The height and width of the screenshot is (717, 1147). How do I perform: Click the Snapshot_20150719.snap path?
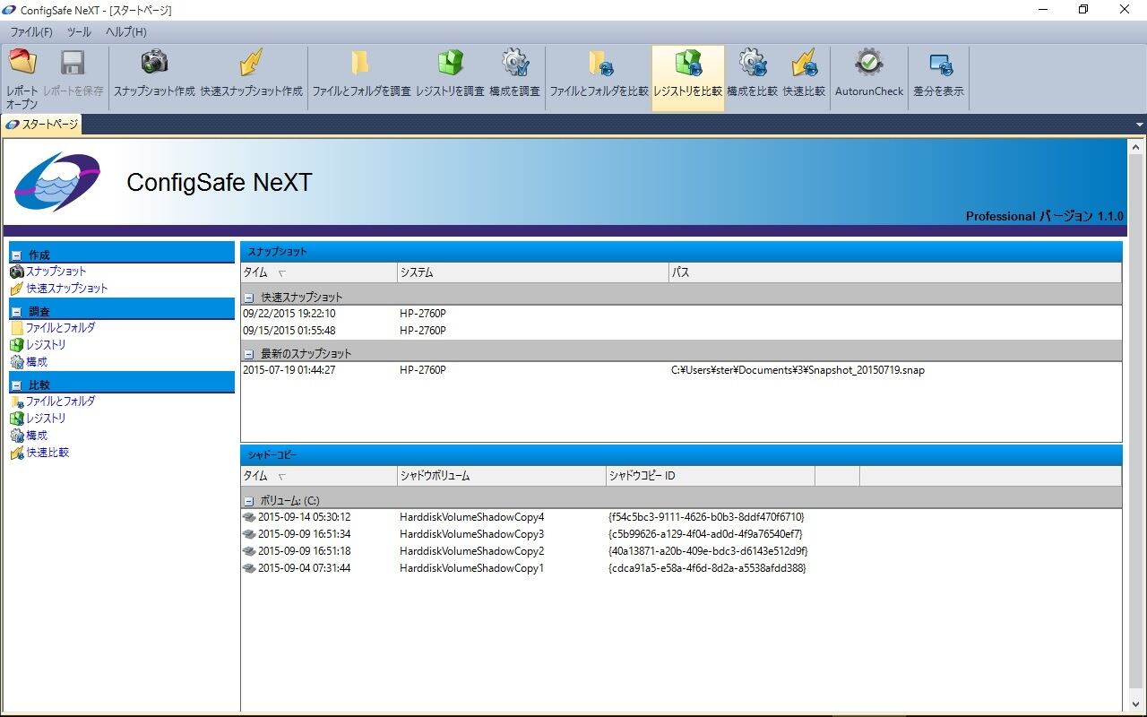tap(798, 370)
